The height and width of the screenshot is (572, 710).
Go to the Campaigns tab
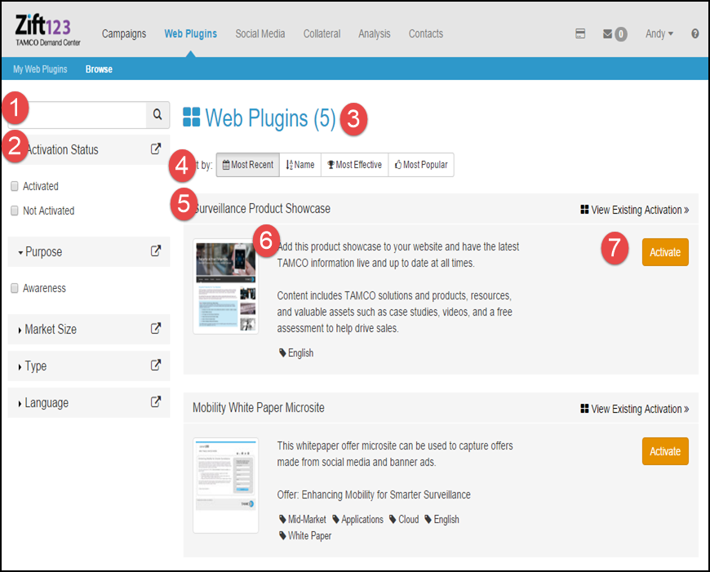pos(124,34)
